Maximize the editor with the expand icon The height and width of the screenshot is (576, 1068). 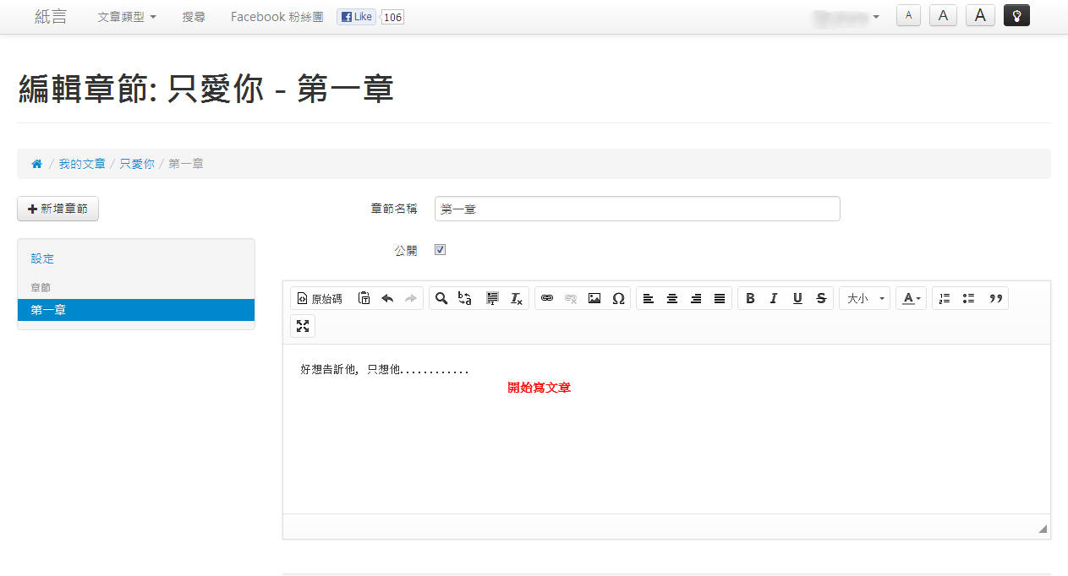click(x=303, y=326)
